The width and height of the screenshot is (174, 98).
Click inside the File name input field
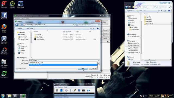[x=63, y=61]
